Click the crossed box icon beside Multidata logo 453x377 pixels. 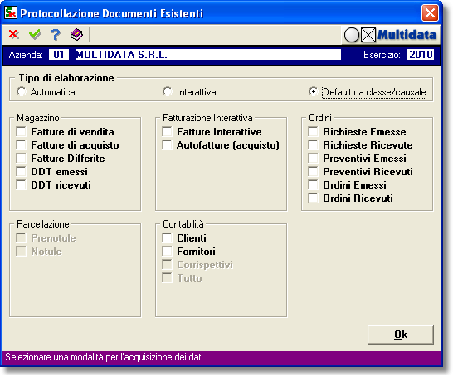click(x=368, y=35)
